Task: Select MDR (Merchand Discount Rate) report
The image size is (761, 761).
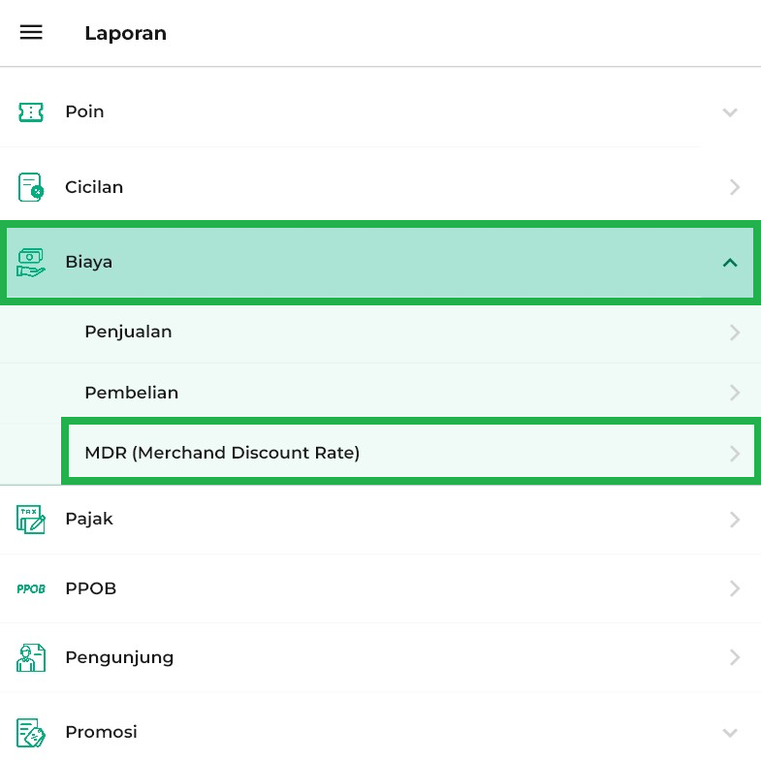Action: click(222, 453)
